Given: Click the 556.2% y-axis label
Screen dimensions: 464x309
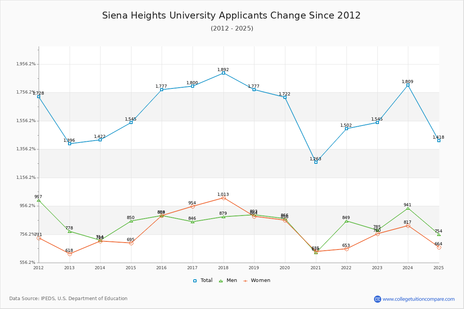Looking at the screenshot, I should tap(28, 263).
